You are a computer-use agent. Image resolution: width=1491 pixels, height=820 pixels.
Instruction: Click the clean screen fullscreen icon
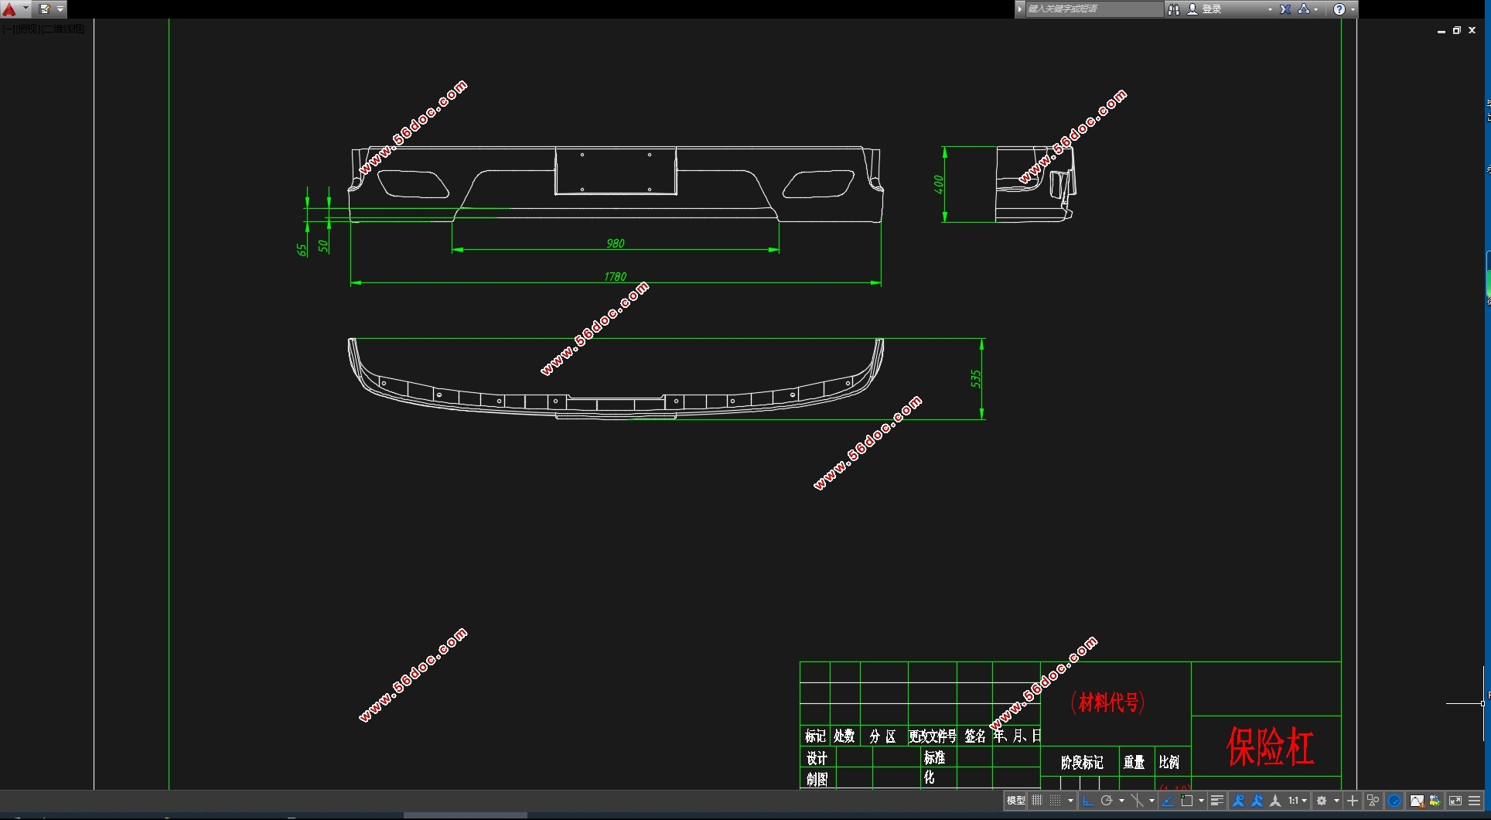point(1455,801)
